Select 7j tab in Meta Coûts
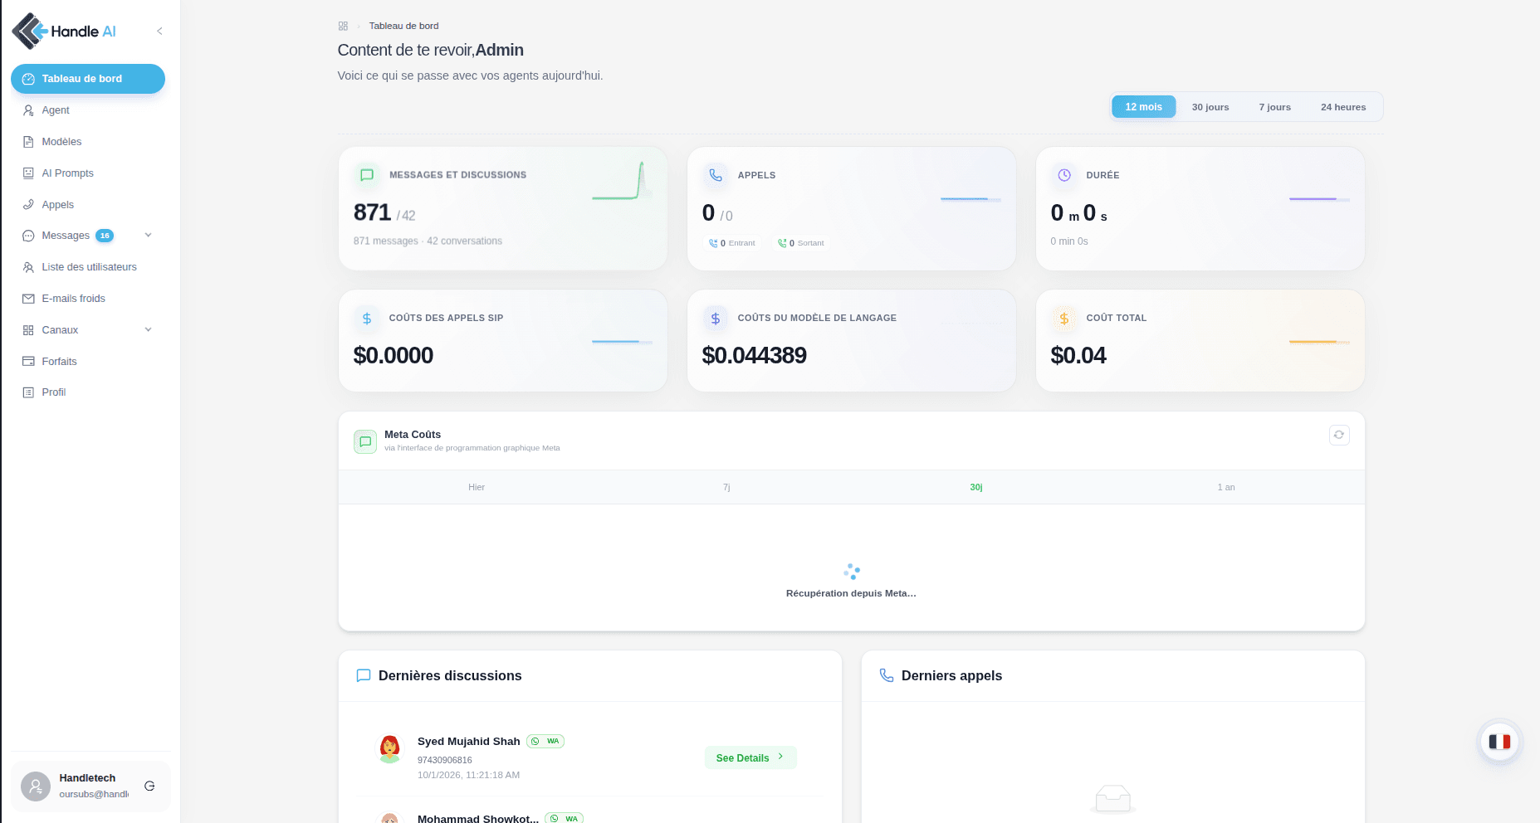Viewport: 1540px width, 823px height. (x=726, y=487)
